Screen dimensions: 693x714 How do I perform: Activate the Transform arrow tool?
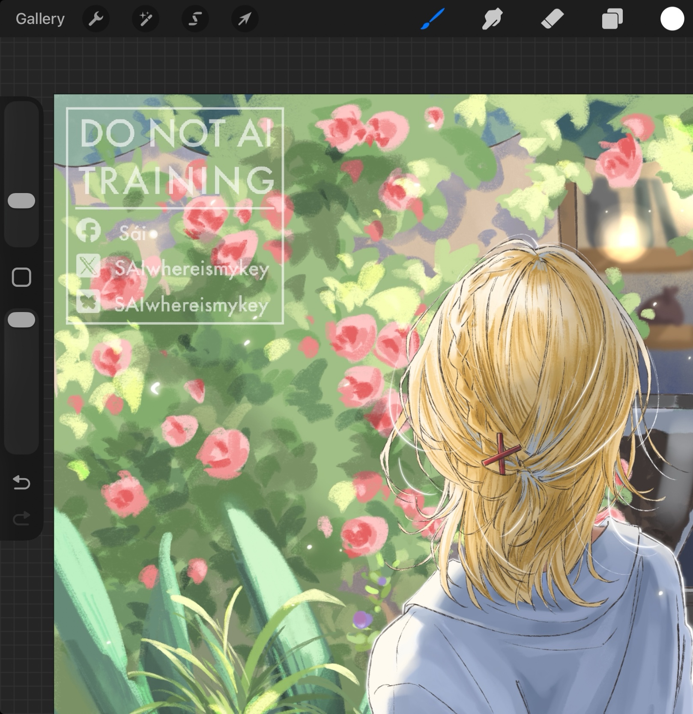point(245,19)
